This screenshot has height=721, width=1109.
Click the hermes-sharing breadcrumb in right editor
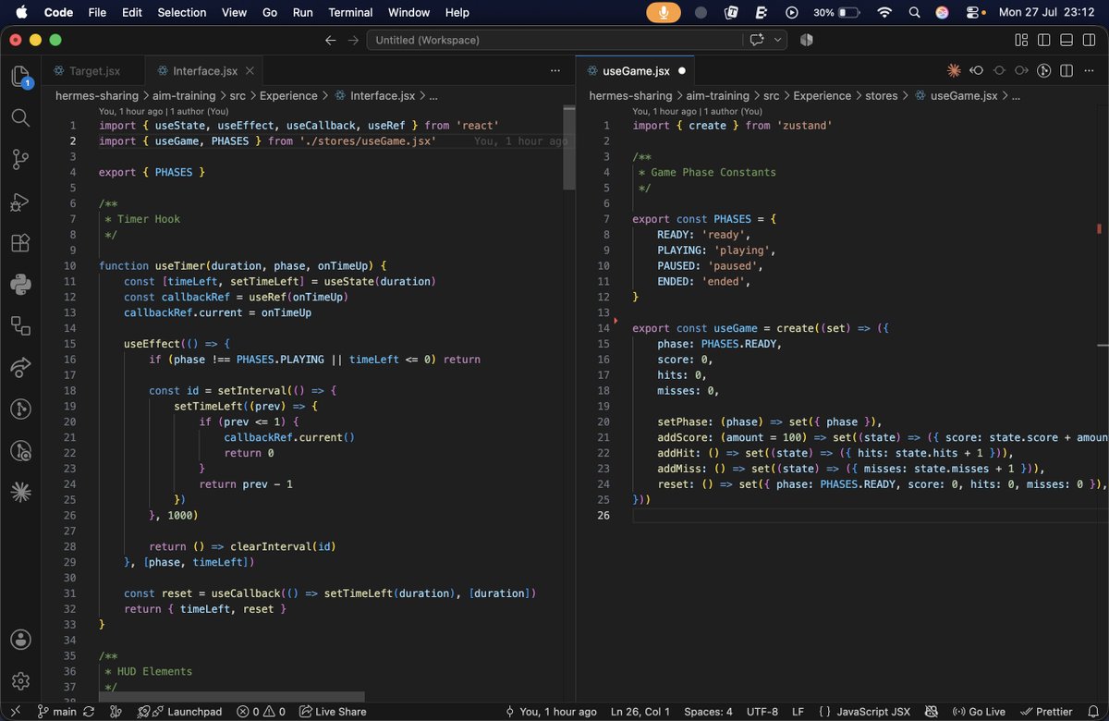[630, 95]
